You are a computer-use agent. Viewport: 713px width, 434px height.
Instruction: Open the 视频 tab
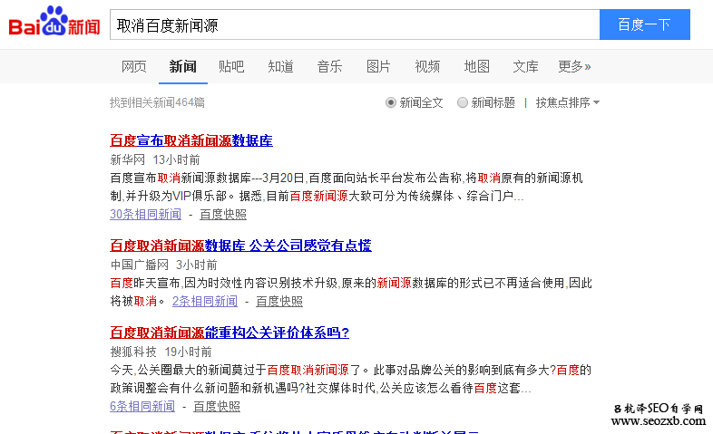pyautogui.click(x=427, y=67)
